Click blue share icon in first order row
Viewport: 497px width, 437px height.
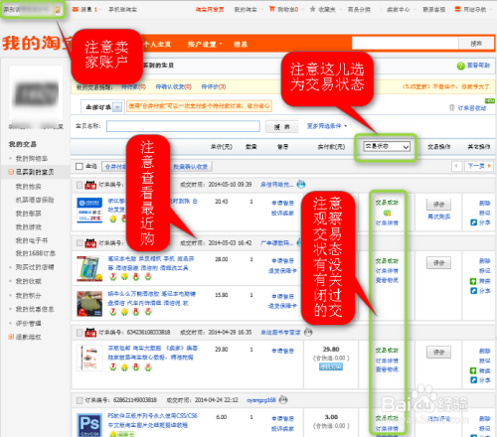(x=473, y=222)
